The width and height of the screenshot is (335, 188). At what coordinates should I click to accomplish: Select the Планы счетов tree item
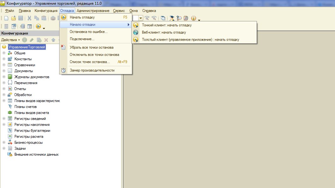(26, 107)
